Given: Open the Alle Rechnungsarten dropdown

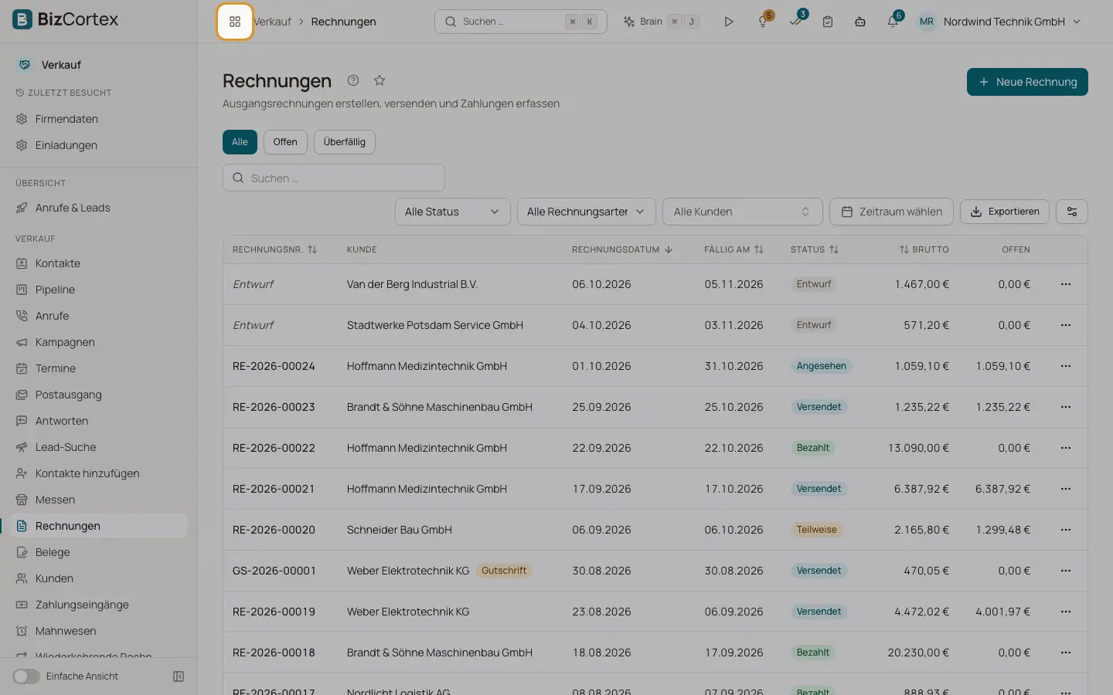Looking at the screenshot, I should pos(587,212).
